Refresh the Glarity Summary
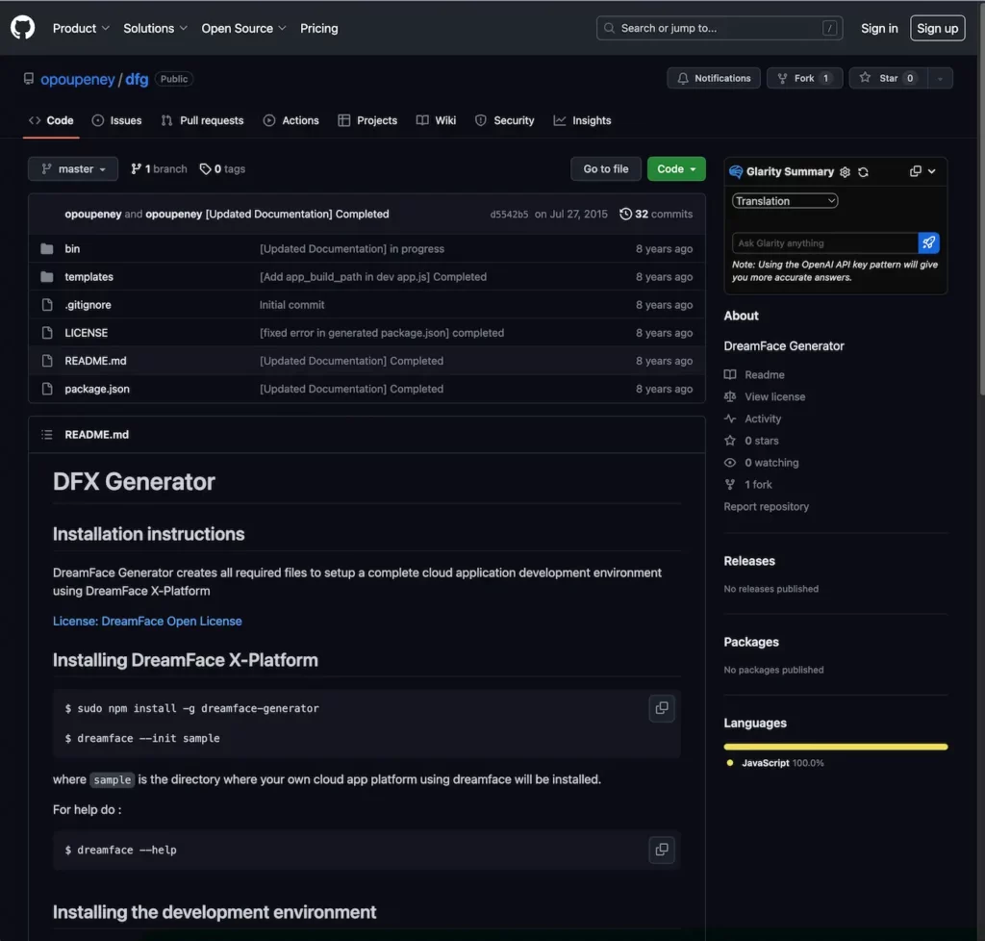The image size is (985, 941). pos(863,171)
